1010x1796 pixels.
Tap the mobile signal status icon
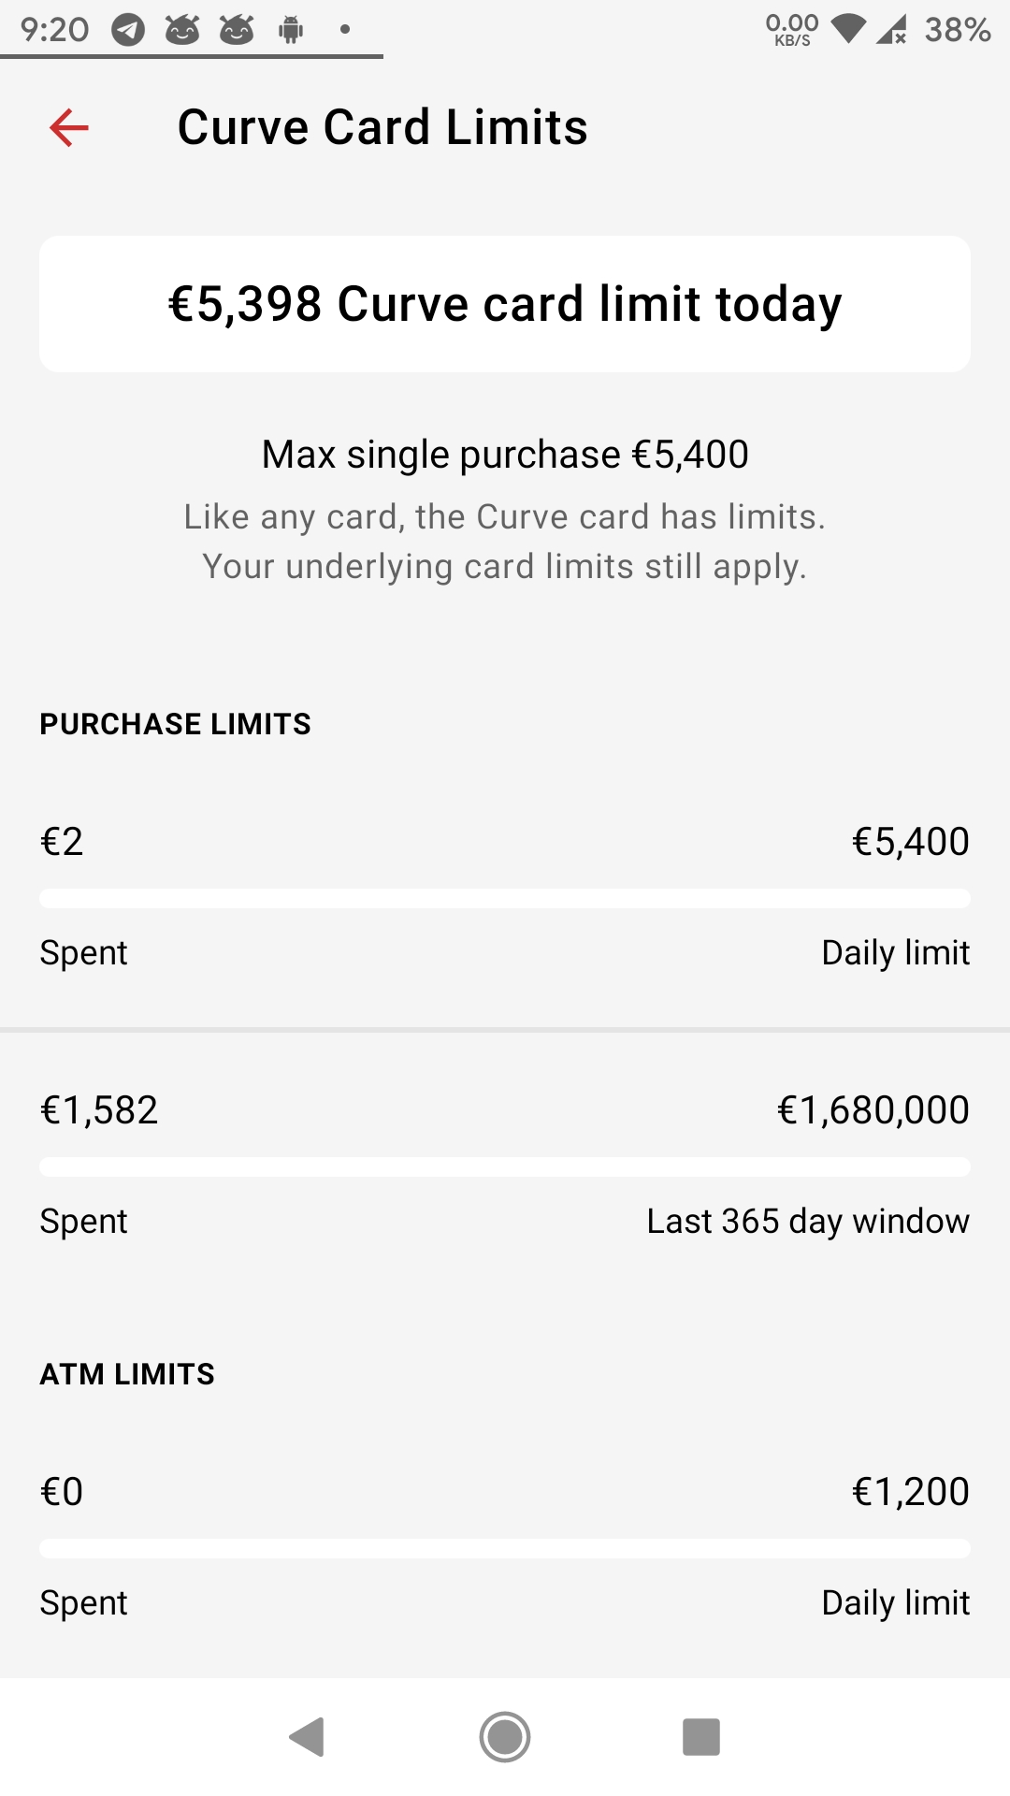(891, 30)
